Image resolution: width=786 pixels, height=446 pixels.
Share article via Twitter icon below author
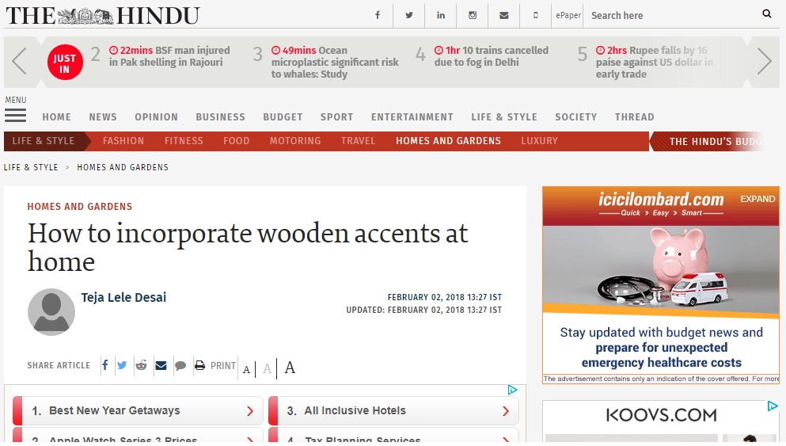click(122, 366)
